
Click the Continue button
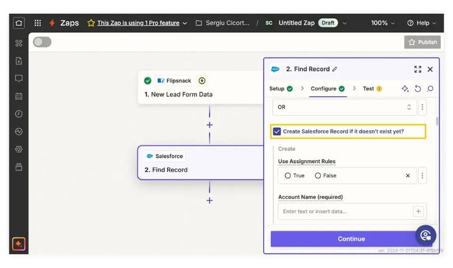tap(351, 239)
